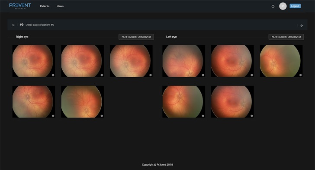Image resolution: width=315 pixels, height=170 pixels.
Task: Toggle status dot on second left eye bottom image
Action: pyautogui.click(x=252, y=116)
